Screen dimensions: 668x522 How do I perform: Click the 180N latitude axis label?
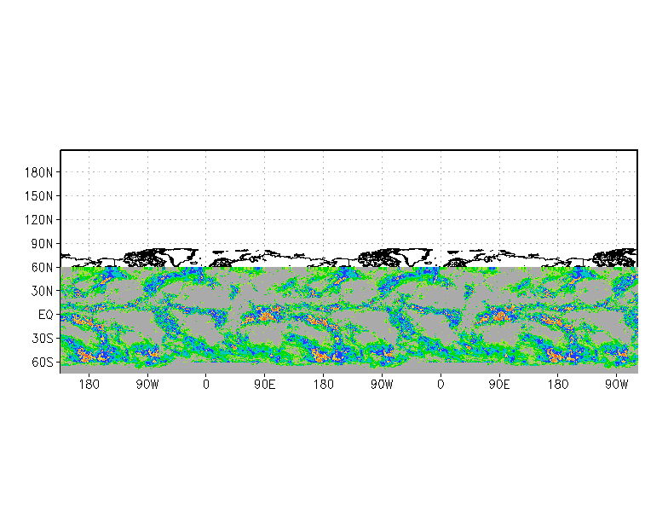[39, 172]
